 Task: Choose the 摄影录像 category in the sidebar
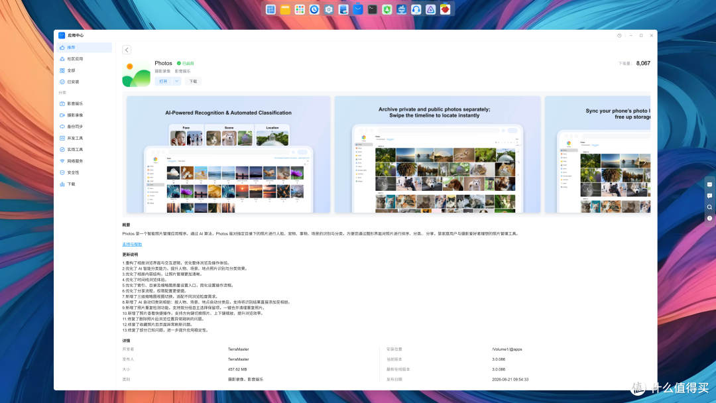[x=84, y=115]
